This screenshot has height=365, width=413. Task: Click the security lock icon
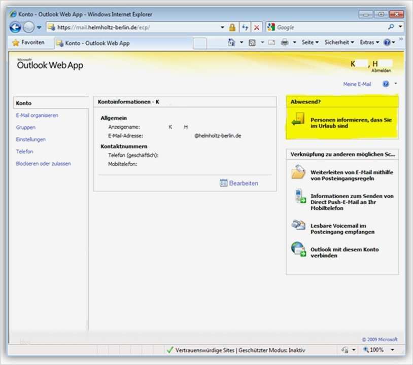click(x=232, y=27)
